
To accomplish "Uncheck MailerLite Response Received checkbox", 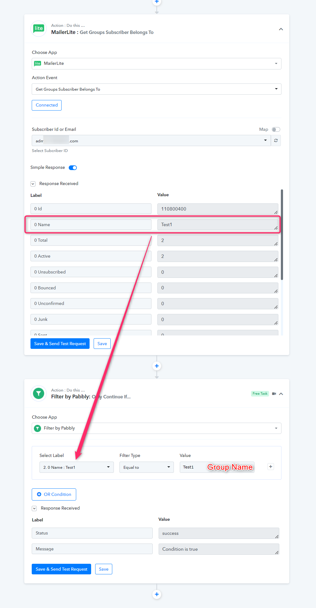I will pyautogui.click(x=33, y=184).
